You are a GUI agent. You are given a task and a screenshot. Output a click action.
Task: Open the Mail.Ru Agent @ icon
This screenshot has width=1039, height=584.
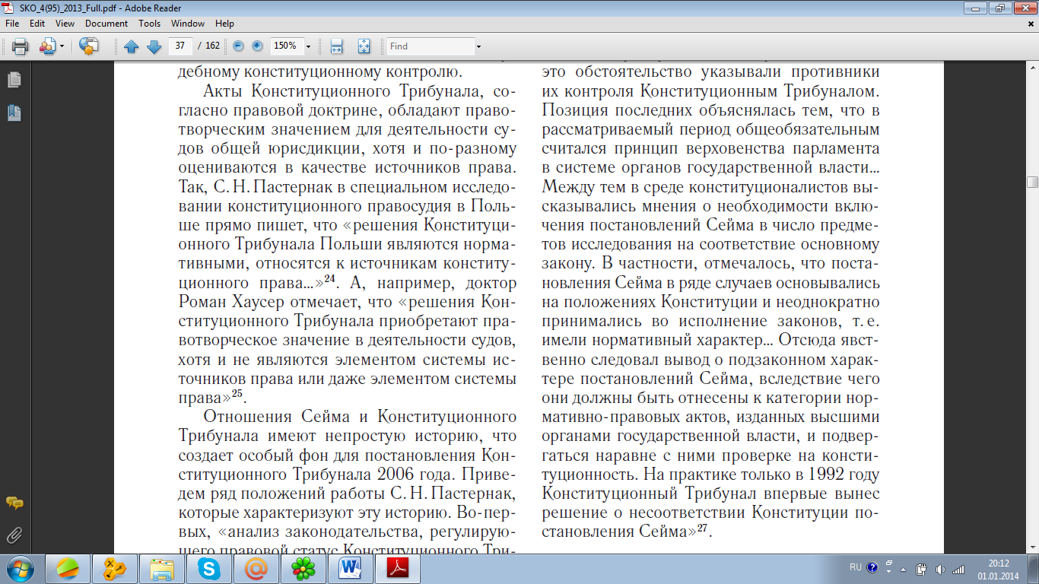256,568
